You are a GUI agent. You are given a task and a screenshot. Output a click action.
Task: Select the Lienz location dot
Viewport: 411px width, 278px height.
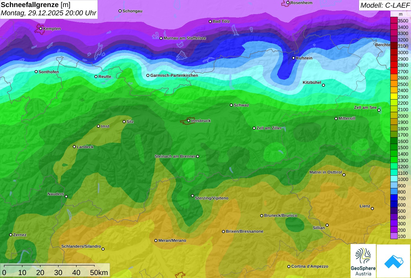click(x=372, y=209)
